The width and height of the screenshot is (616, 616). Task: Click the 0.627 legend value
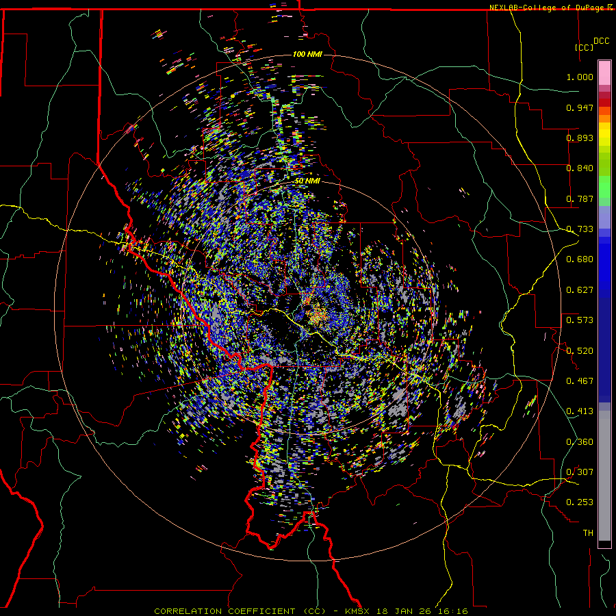click(x=580, y=290)
